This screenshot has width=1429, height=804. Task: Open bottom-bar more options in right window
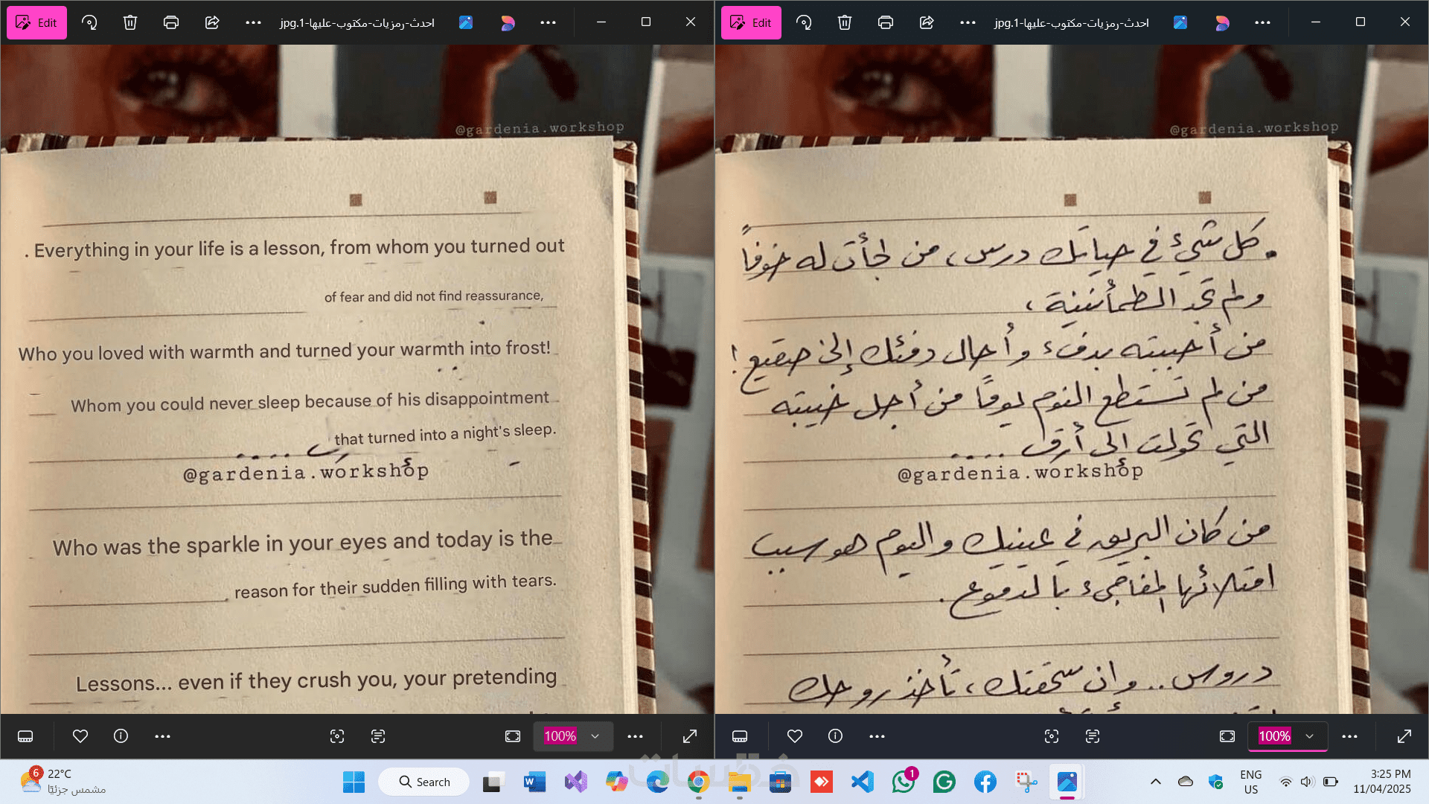[x=877, y=736]
